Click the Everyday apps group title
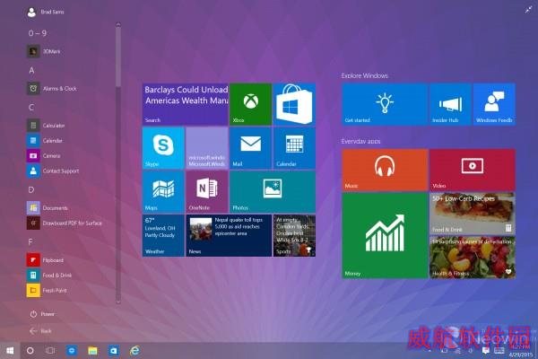The height and width of the screenshot is (359, 538). click(x=360, y=141)
